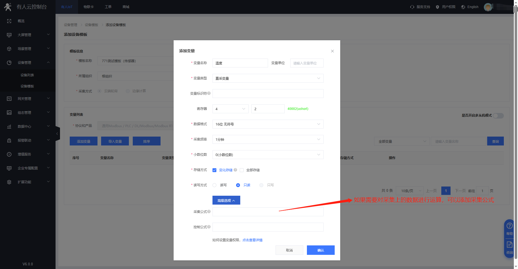Viewport: 518px width, 269px height.
Task: Click the user avatar in the top bar
Action: 488,7
